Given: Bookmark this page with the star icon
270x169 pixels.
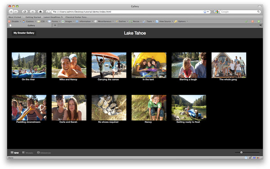Looking at the screenshot, I should coord(205,12).
